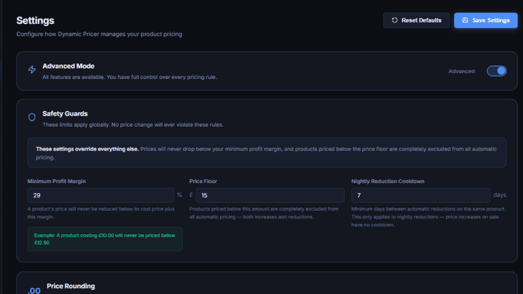This screenshot has height=294, width=523.
Task: Click the '%' unit symbol beside margin field
Action: click(179, 195)
